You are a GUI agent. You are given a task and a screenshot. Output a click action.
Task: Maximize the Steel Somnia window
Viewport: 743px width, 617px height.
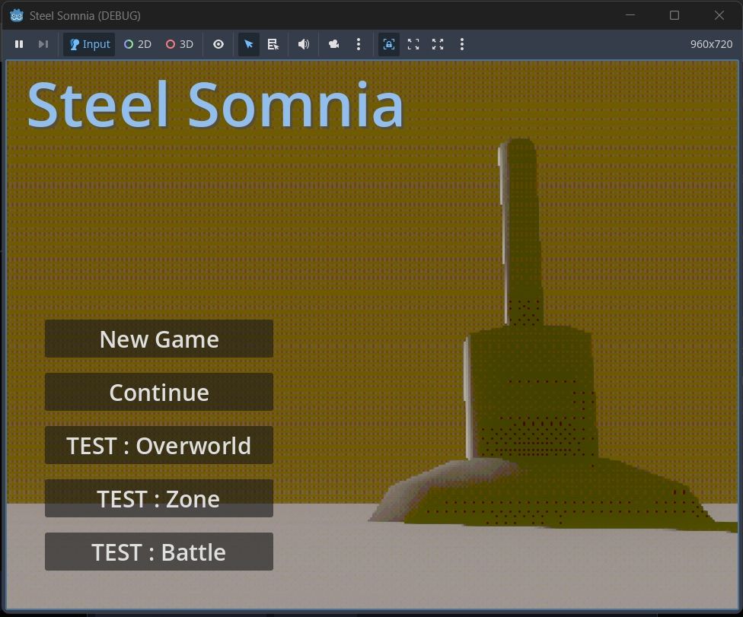coord(674,15)
